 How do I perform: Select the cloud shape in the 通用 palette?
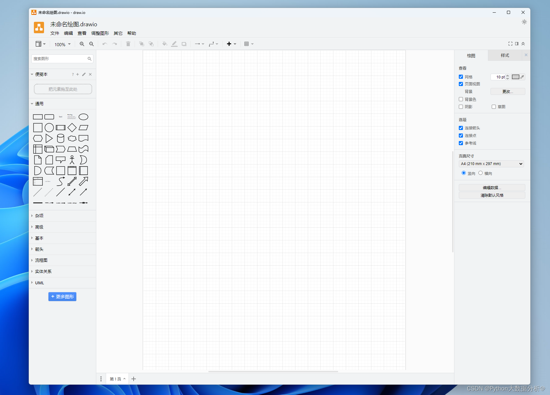pyautogui.click(x=72, y=138)
